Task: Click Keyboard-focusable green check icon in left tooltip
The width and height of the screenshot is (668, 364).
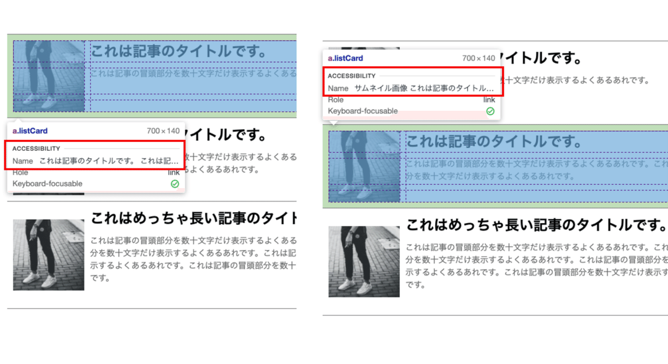Action: coord(175,184)
